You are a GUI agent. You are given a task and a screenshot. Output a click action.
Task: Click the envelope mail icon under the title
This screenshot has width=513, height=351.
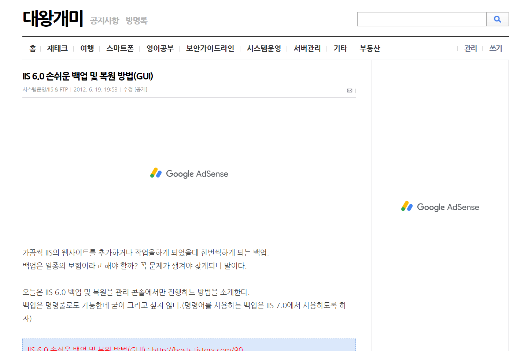pyautogui.click(x=350, y=90)
